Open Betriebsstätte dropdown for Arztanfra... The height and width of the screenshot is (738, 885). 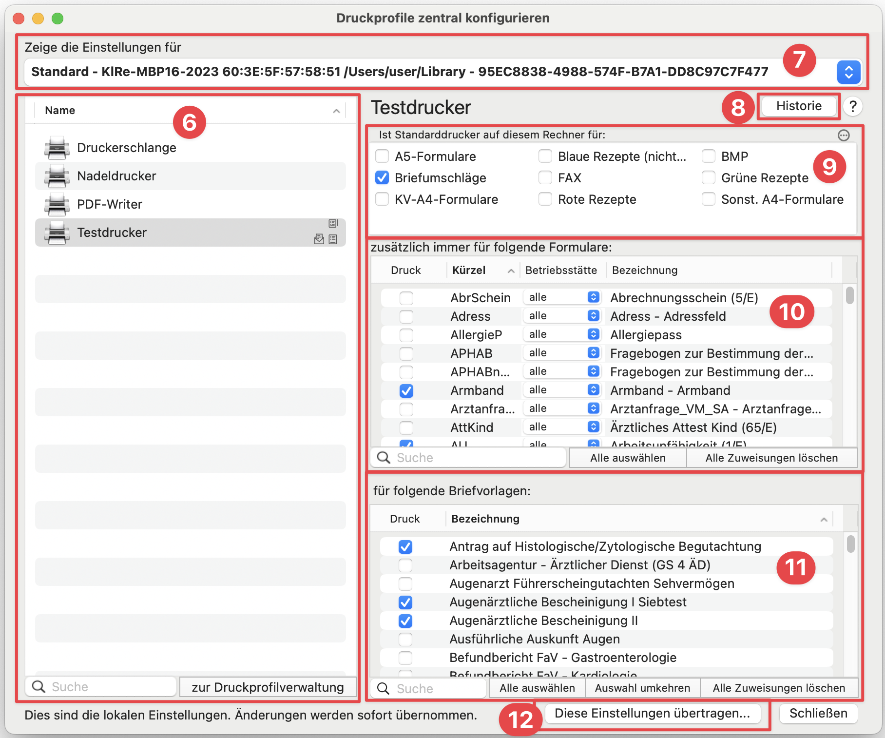pyautogui.click(x=561, y=408)
